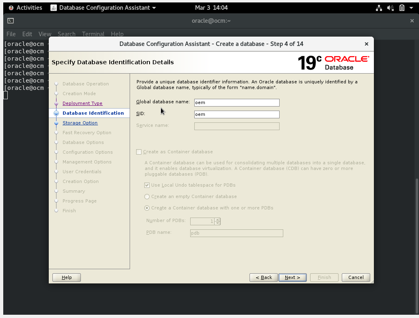The height and width of the screenshot is (318, 419).
Task: Click the Fast Recovery Option step label
Action: coord(87,133)
